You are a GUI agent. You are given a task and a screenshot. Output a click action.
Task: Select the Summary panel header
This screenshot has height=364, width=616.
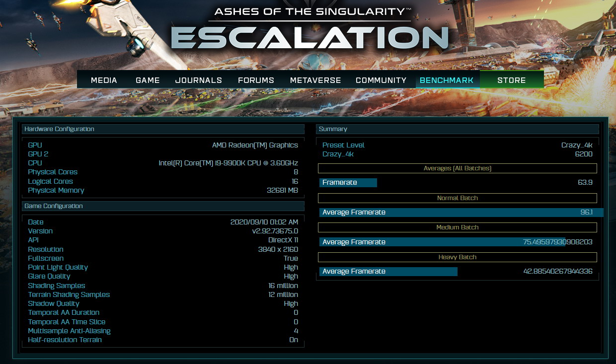(x=457, y=129)
